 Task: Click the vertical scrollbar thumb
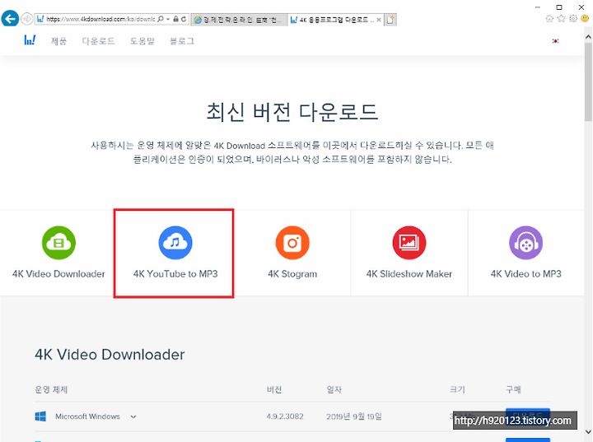coord(588,83)
